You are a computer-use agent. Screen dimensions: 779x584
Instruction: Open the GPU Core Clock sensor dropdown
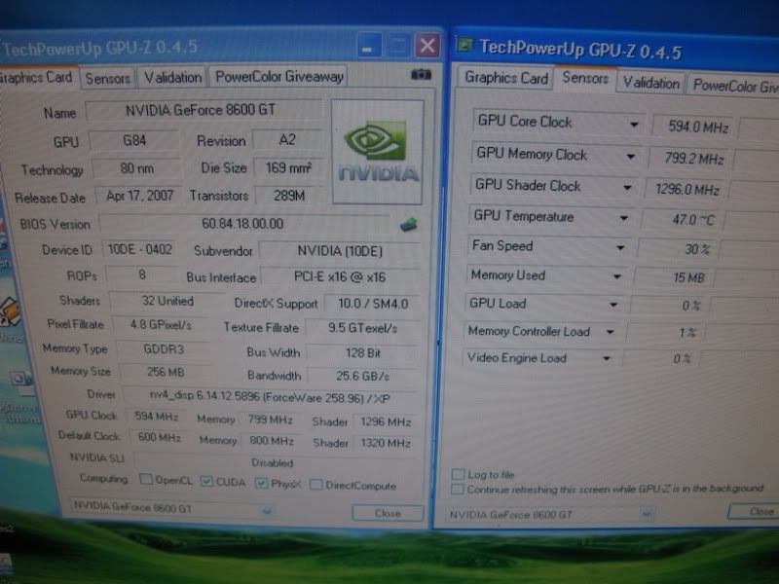(x=634, y=125)
